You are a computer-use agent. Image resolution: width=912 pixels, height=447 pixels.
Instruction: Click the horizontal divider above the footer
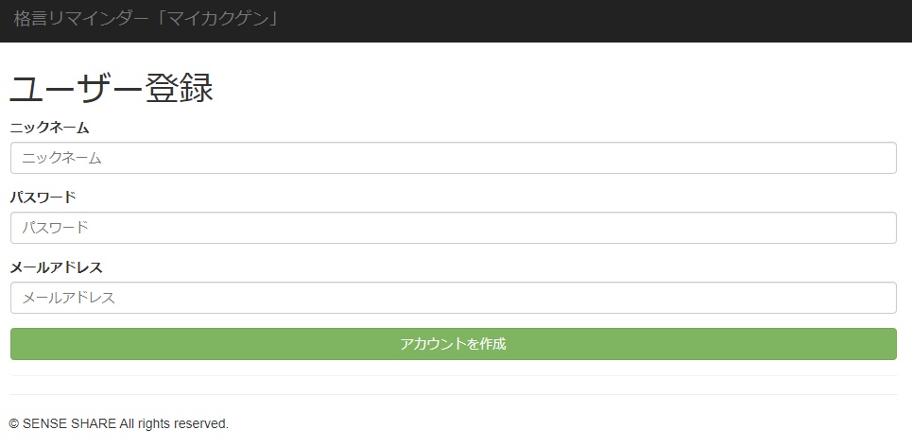pyautogui.click(x=454, y=395)
